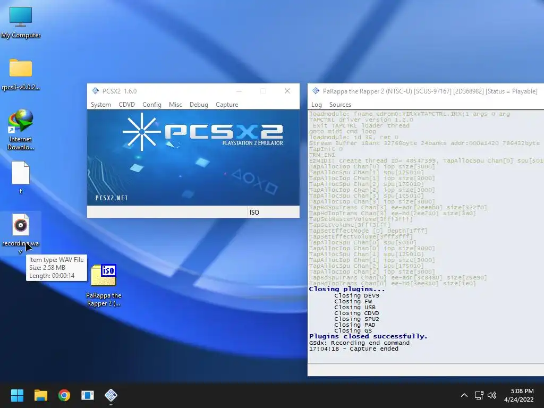The height and width of the screenshot is (408, 544).
Task: Open the network tray icon
Action: pos(479,395)
